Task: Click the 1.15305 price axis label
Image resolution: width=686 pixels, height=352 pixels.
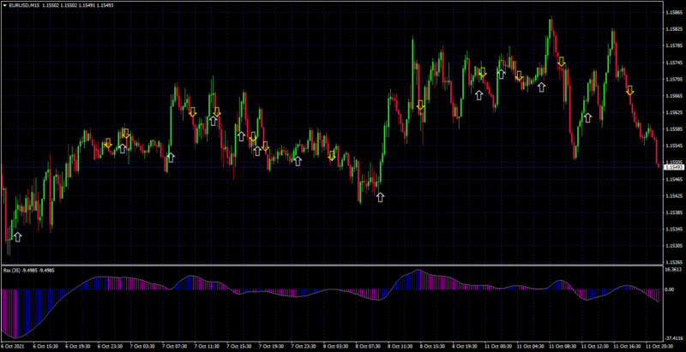Action: click(x=672, y=246)
